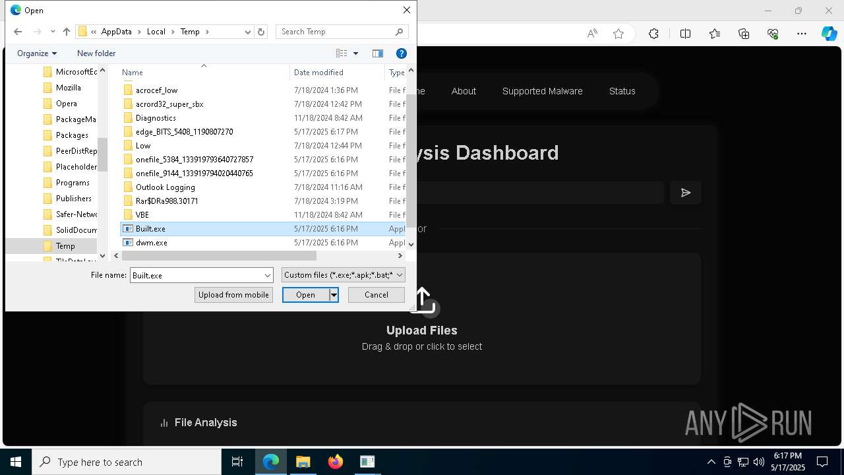This screenshot has height=475, width=844.
Task: Open File Explorer from taskbar
Action: [303, 462]
